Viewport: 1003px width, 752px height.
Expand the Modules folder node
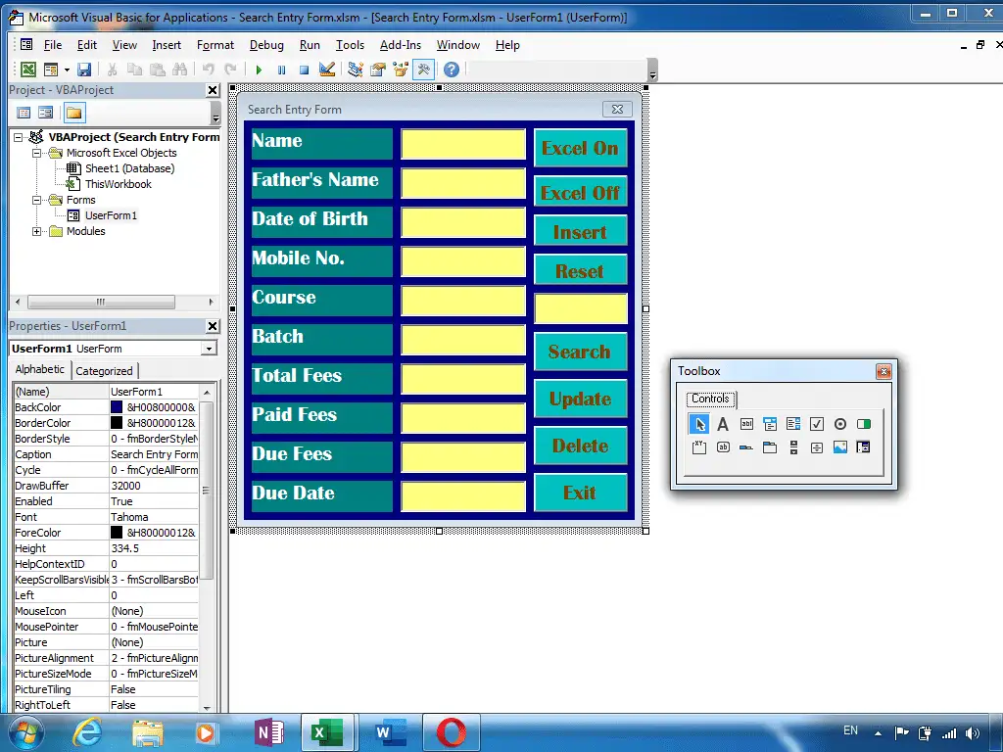tap(36, 231)
